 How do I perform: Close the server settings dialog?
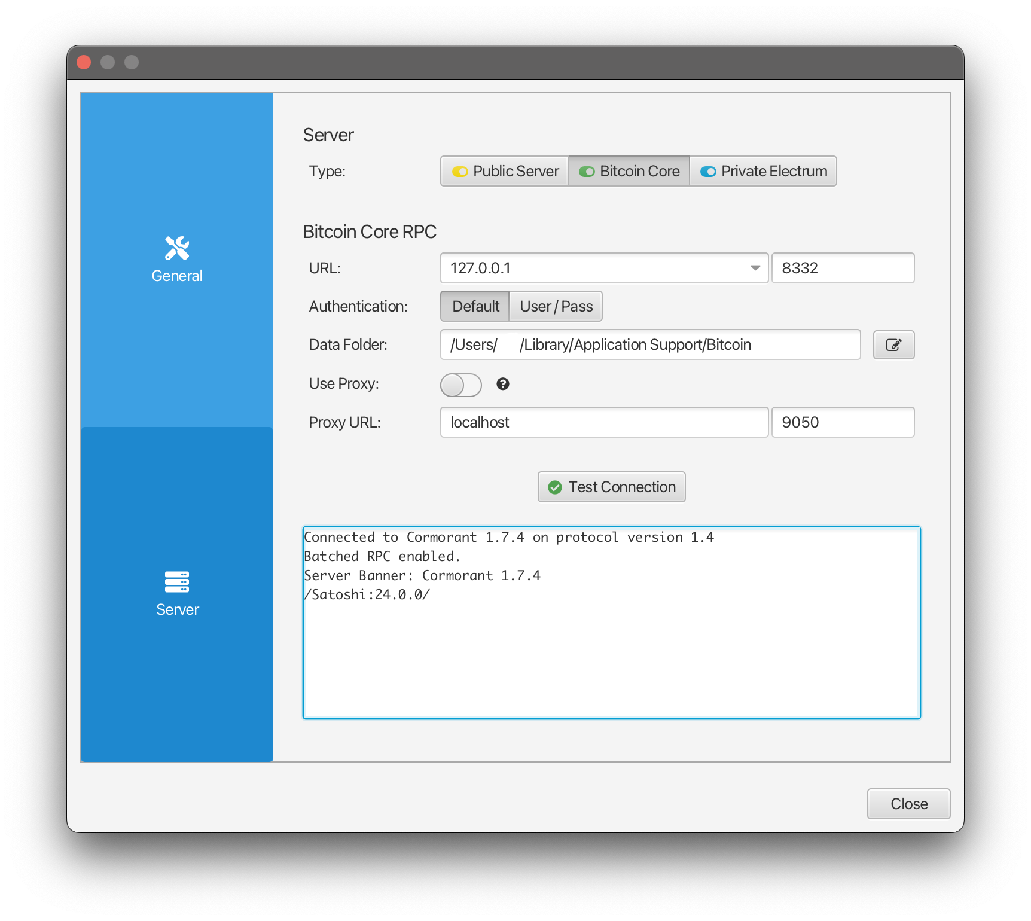pyautogui.click(x=908, y=804)
